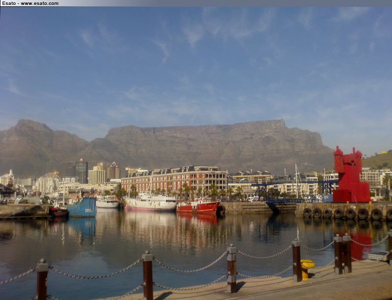Click the Ferris wheel on the left

pyautogui.click(x=49, y=183)
